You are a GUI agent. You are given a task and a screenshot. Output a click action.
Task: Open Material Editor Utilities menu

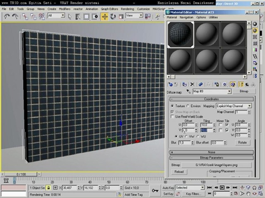pyautogui.click(x=213, y=17)
